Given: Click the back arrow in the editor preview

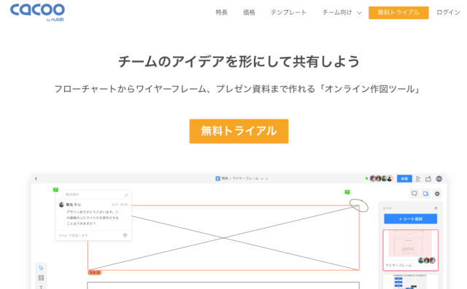Looking at the screenshot, I should click(x=36, y=178).
